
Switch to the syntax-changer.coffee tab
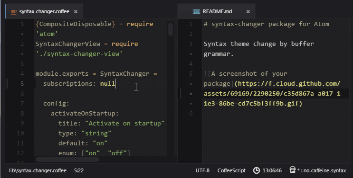[44, 11]
